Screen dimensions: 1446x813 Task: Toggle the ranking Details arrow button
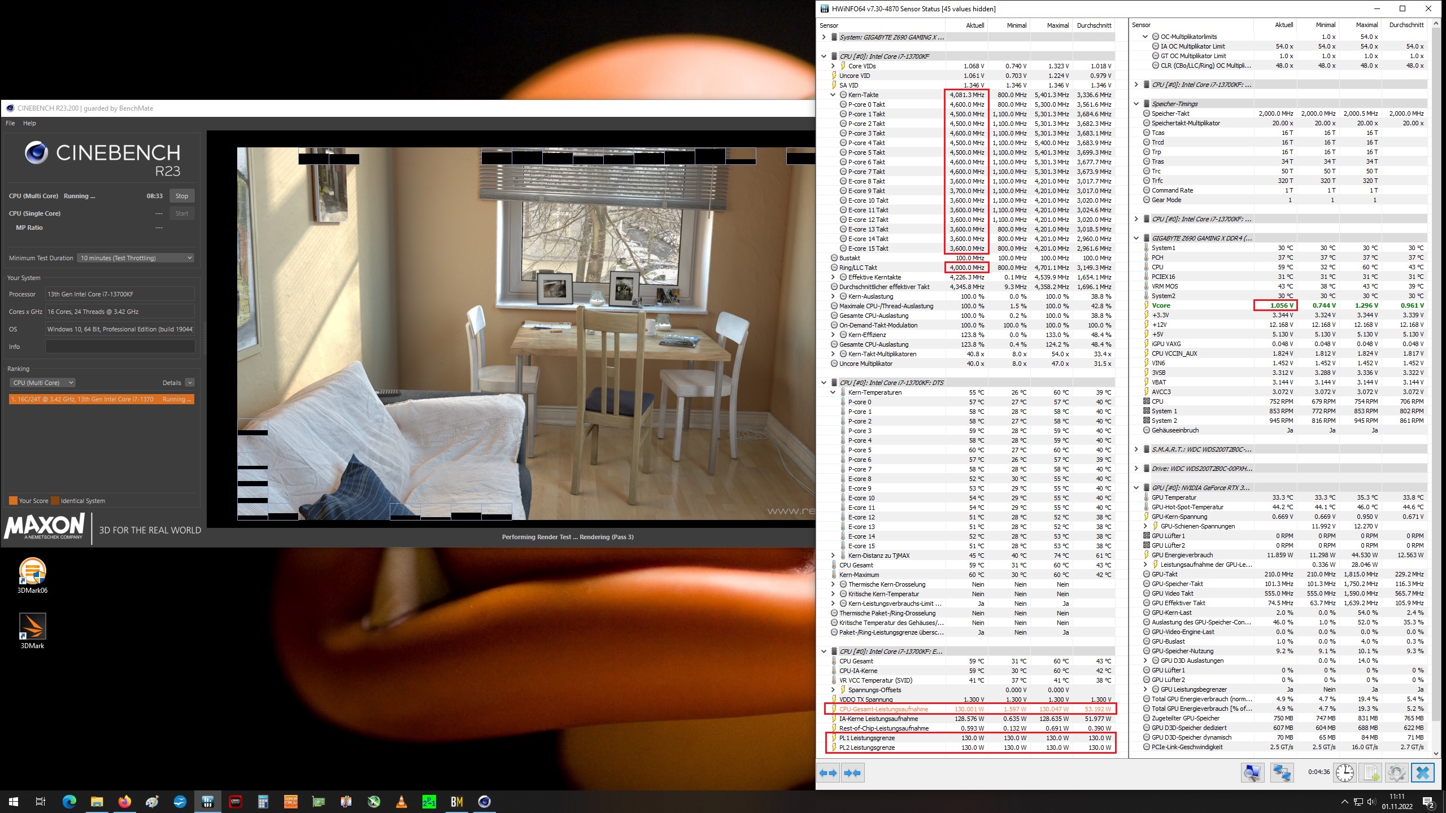(190, 383)
